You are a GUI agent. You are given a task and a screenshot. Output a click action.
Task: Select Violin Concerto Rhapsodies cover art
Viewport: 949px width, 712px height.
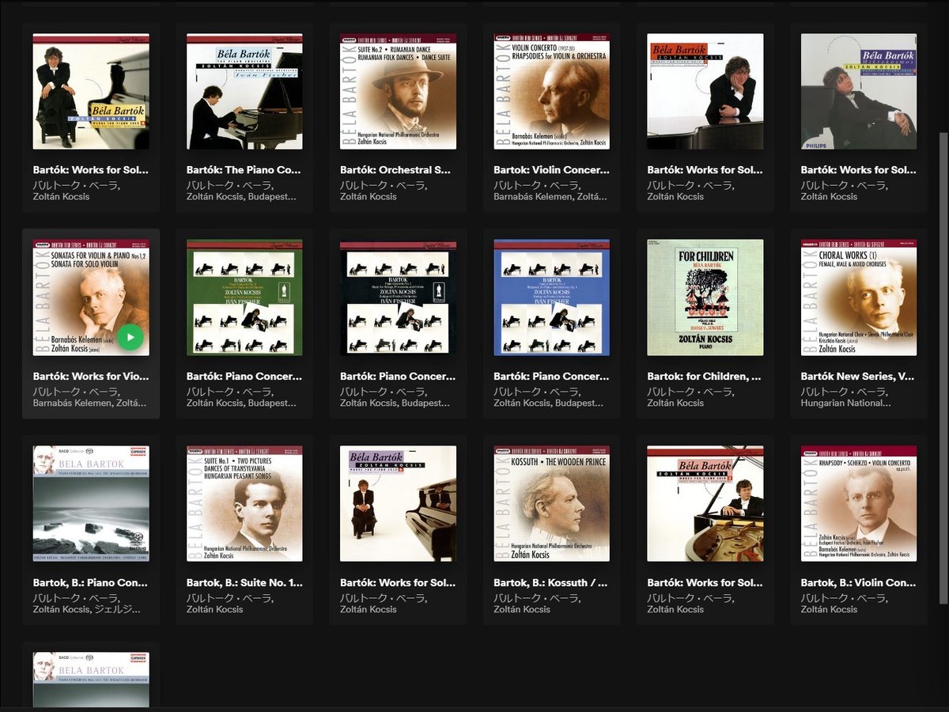point(551,91)
